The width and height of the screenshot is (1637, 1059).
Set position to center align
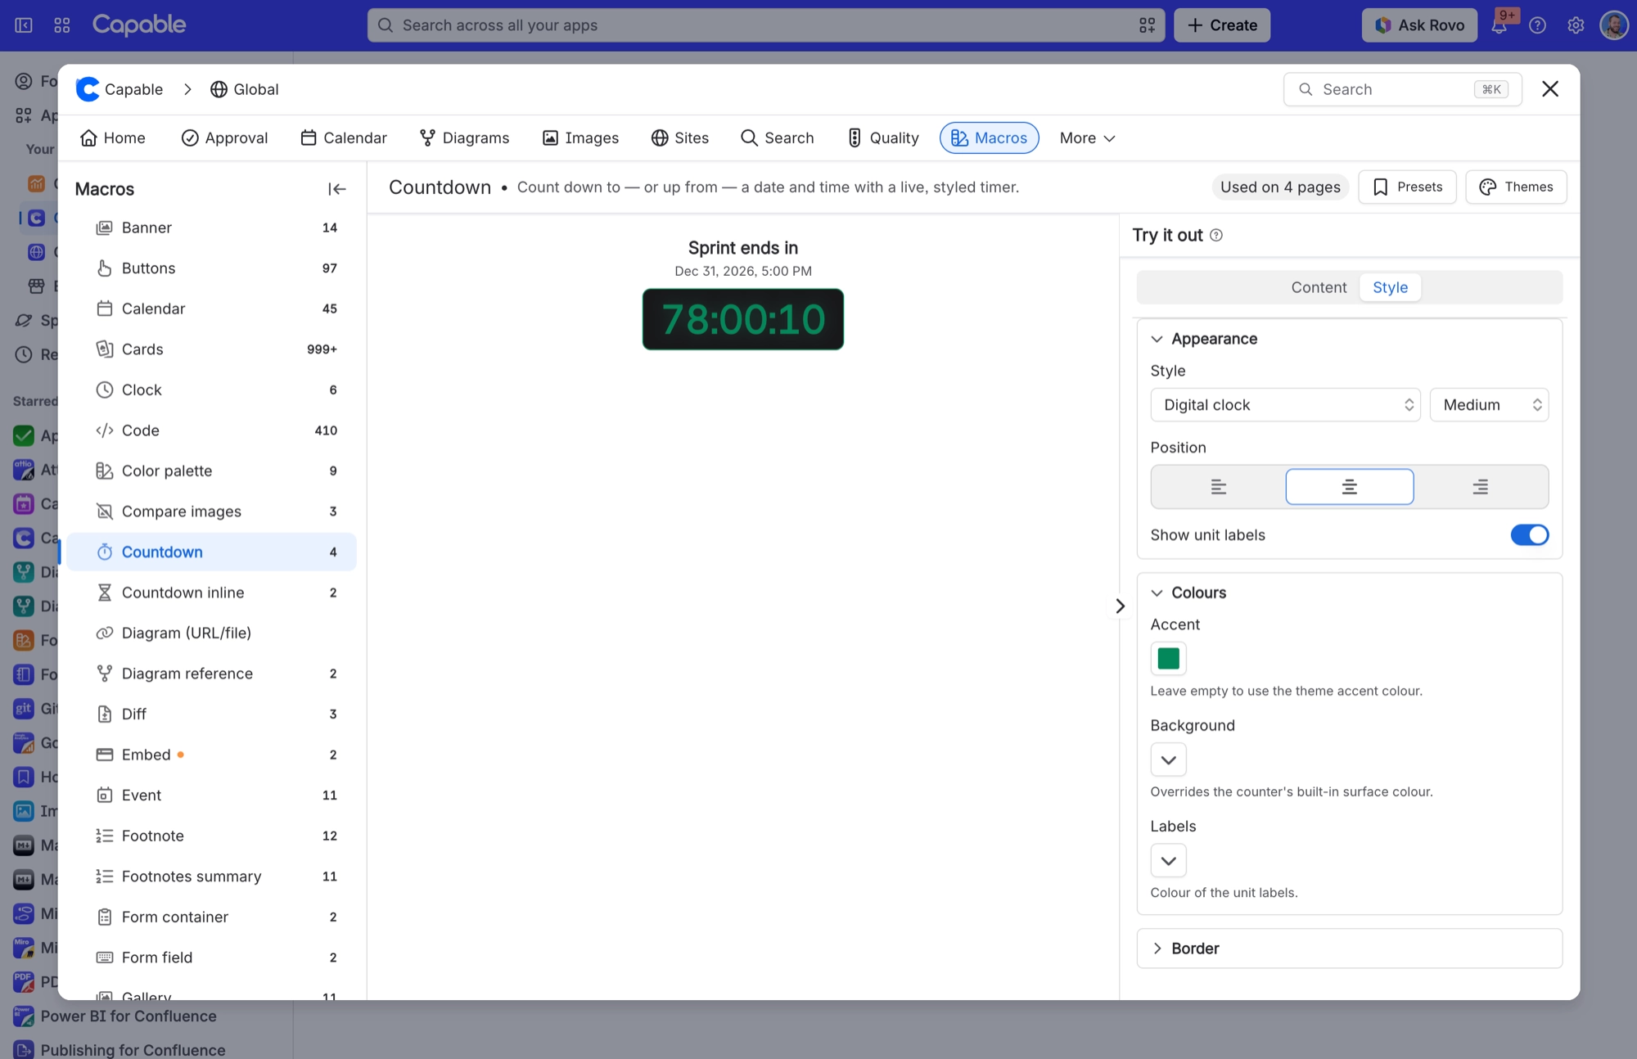click(1349, 487)
